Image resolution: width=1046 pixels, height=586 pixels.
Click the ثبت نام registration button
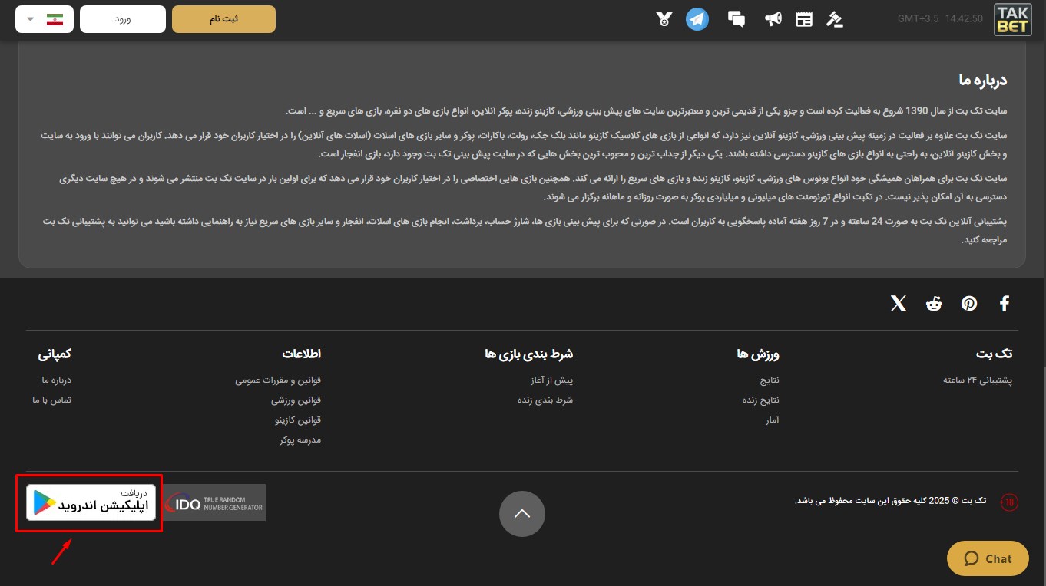click(x=223, y=19)
